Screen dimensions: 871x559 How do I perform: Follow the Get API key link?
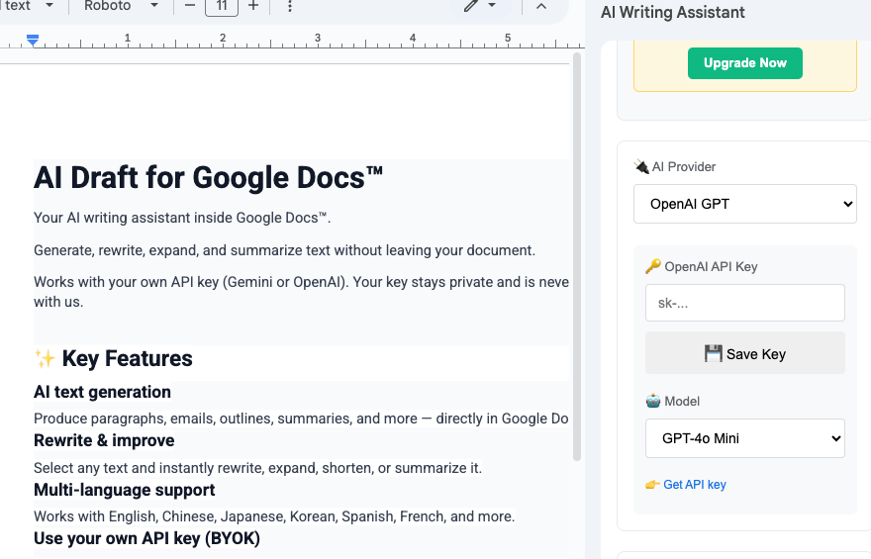click(x=694, y=485)
